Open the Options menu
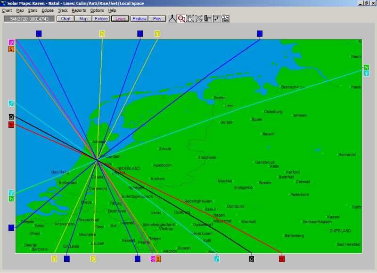Viewport: 377px width, 273px height. tap(97, 10)
